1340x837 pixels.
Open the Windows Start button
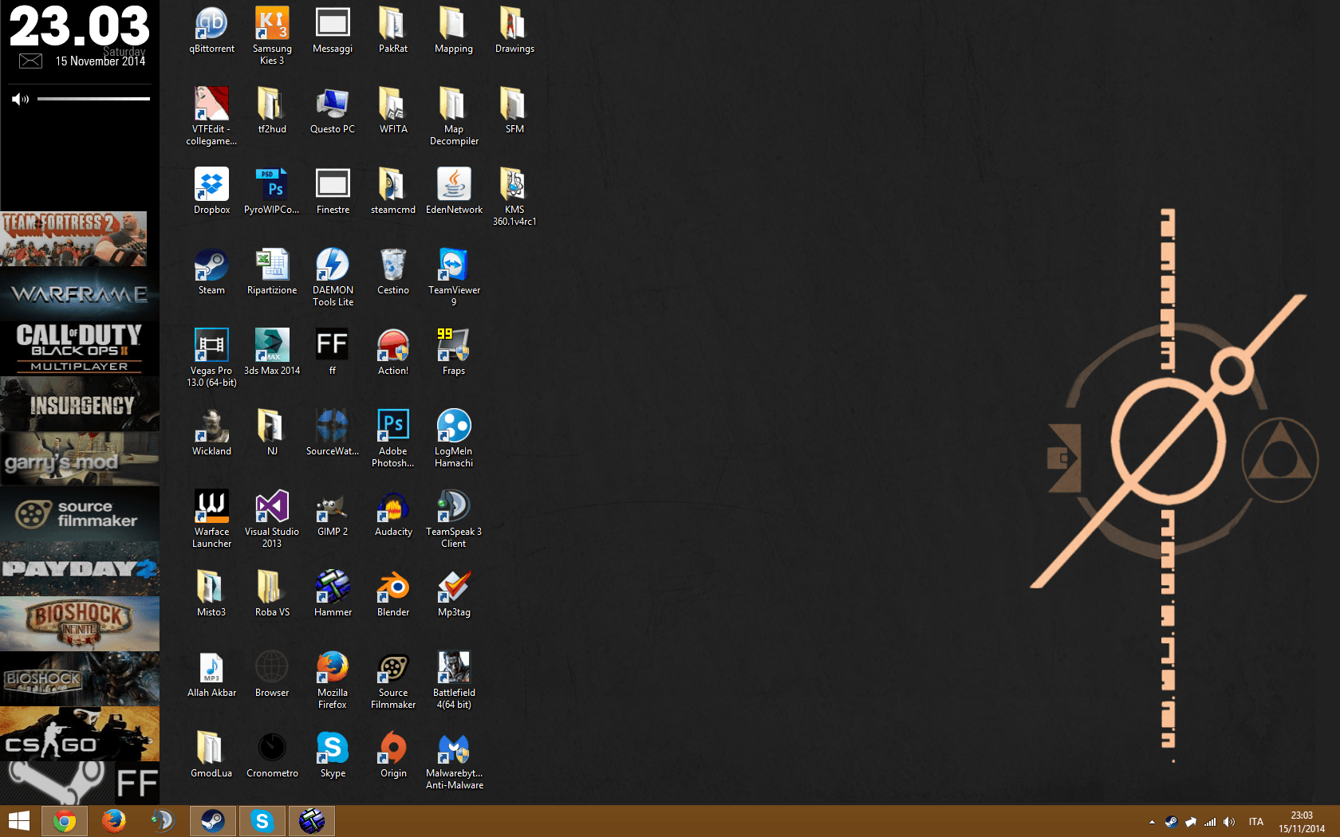click(19, 821)
